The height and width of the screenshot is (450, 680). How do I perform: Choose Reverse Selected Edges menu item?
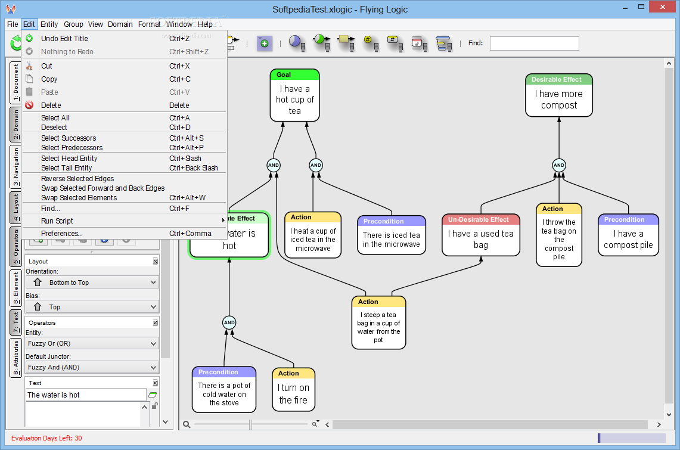[x=125, y=179]
